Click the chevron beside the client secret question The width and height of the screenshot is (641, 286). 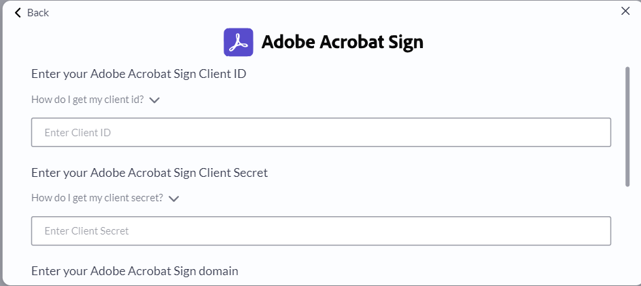tap(174, 199)
